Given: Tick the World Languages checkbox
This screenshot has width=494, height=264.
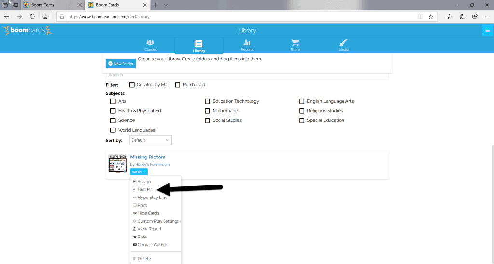Looking at the screenshot, I should tap(113, 130).
